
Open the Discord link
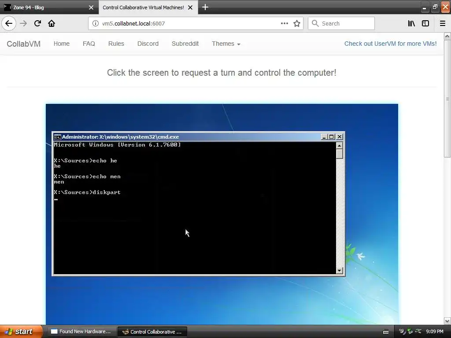(x=148, y=44)
